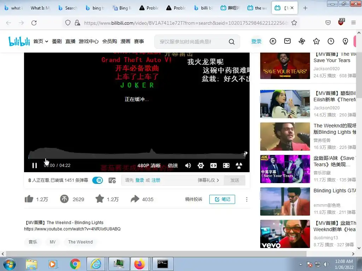Image resolution: width=362 pixels, height=271 pixels.
Task: Give a coin to the video
Action: (64, 199)
